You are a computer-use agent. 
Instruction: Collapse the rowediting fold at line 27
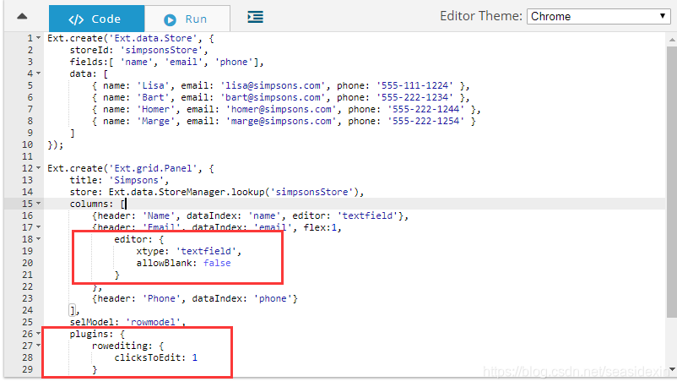click(39, 346)
